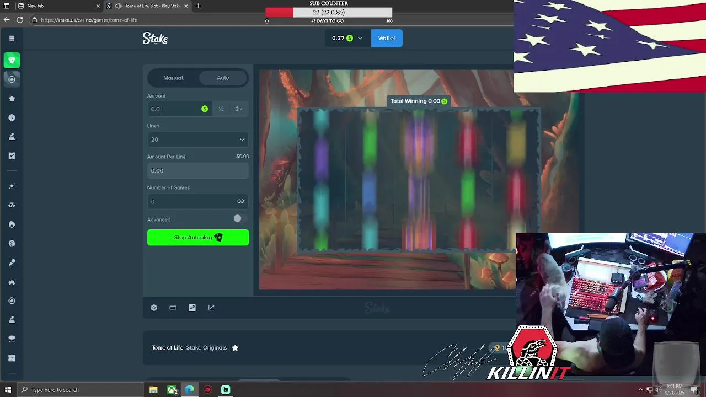Reload the browser page
The height and width of the screenshot is (397, 706).
click(x=20, y=19)
